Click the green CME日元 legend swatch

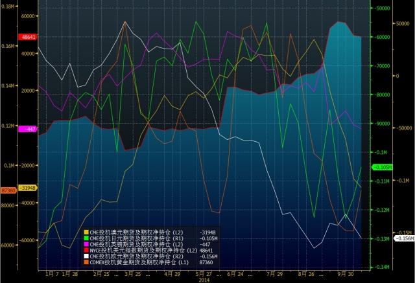87,237
